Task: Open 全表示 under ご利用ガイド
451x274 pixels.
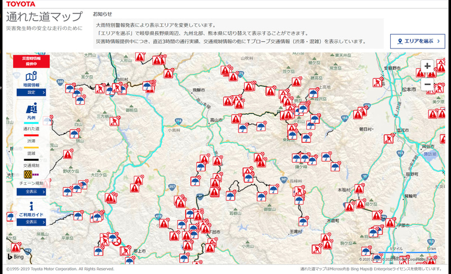Action: (31, 222)
